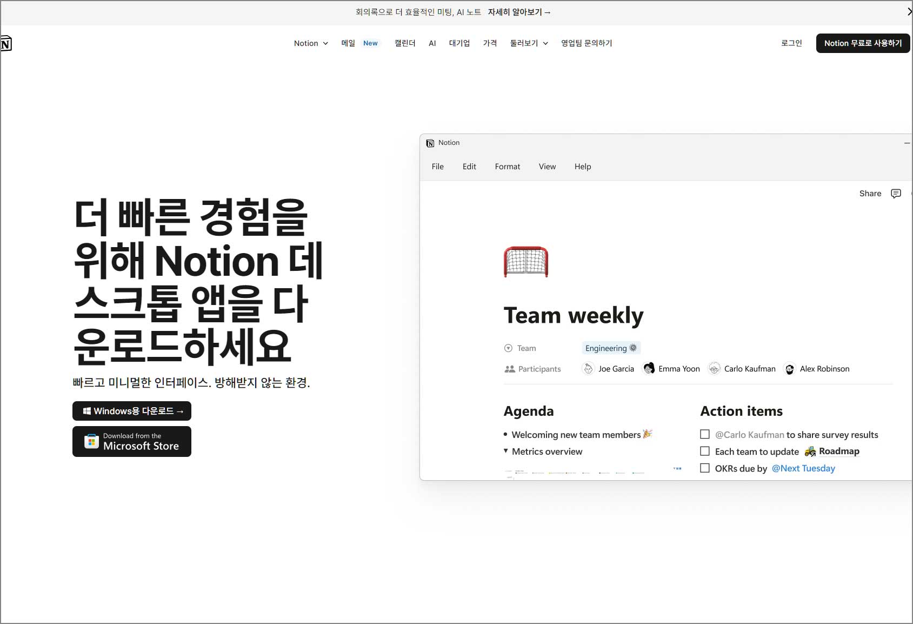The height and width of the screenshot is (624, 913).
Task: Open the Edit menu in Notion window
Action: (x=469, y=167)
